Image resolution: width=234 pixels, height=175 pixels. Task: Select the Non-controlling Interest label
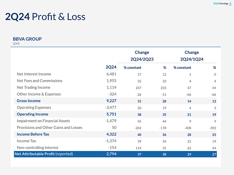tap(37, 148)
